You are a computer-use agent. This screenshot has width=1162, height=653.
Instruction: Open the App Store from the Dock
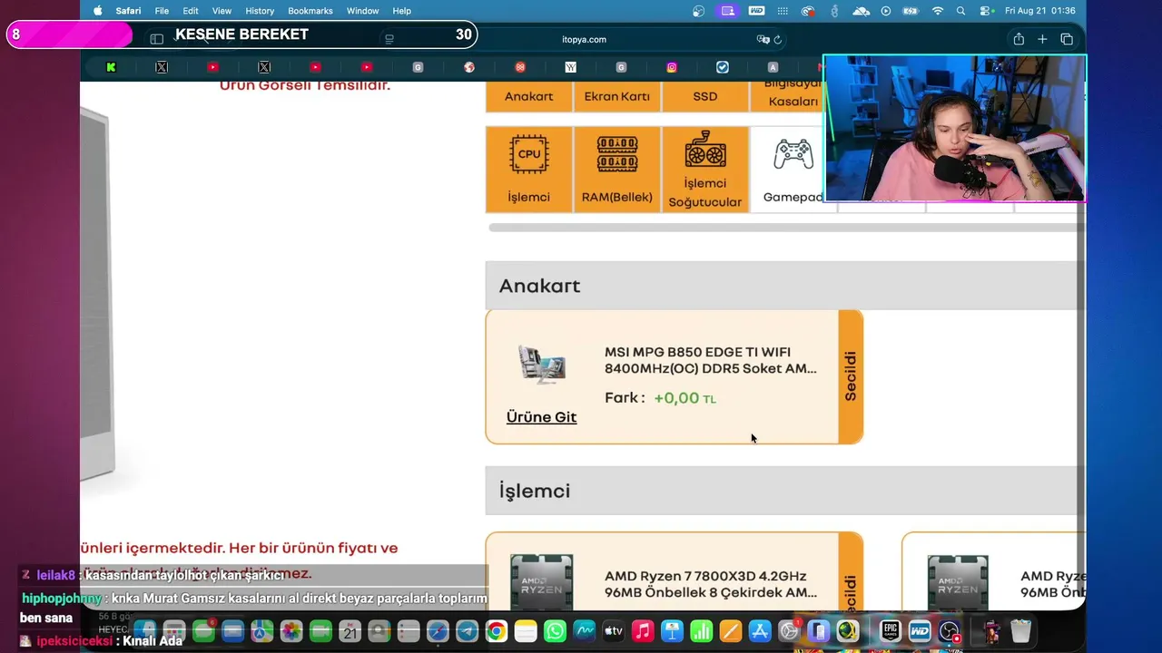pos(760,631)
